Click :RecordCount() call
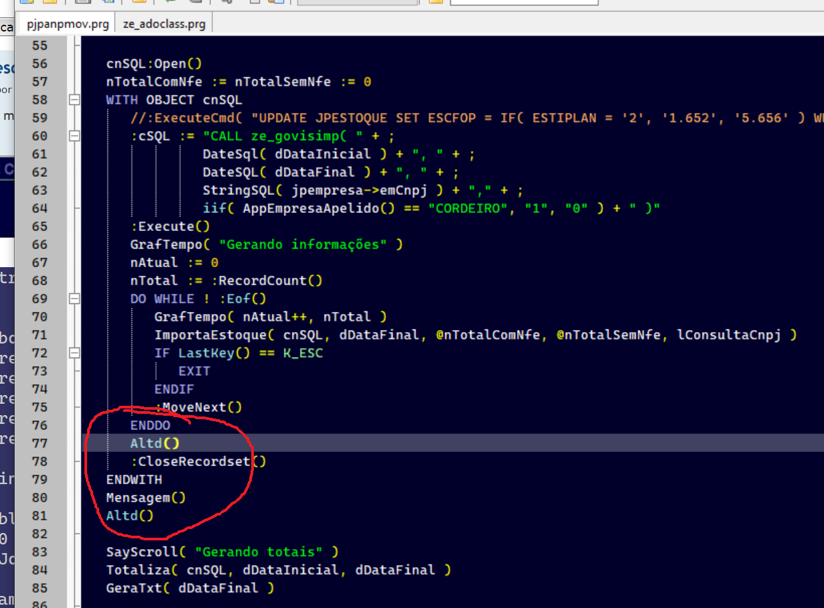 (x=267, y=281)
